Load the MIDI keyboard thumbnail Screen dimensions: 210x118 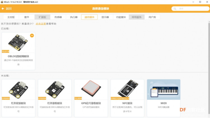pyautogui.click(x=164, y=90)
